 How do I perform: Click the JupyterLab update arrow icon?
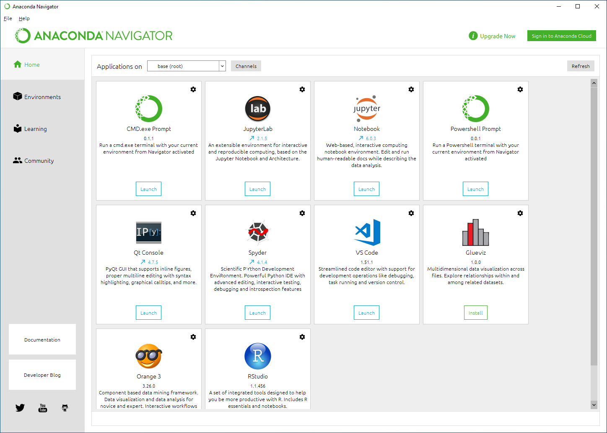point(252,138)
